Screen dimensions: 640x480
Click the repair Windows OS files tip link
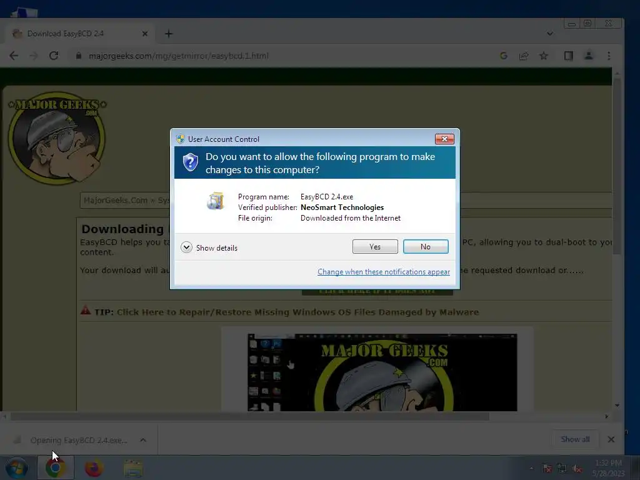[x=297, y=312]
